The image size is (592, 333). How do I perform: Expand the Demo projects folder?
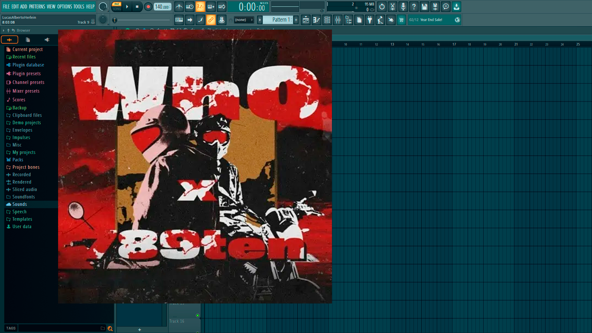tap(26, 123)
